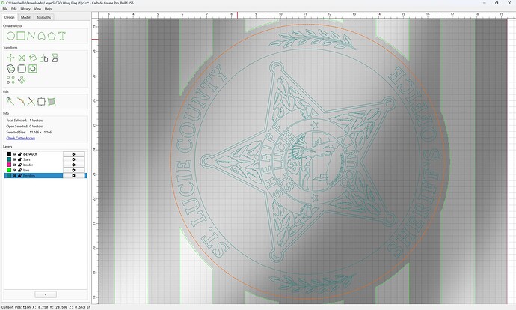
Task: Click the Stars layer teal color swatch
Action: coord(9,159)
